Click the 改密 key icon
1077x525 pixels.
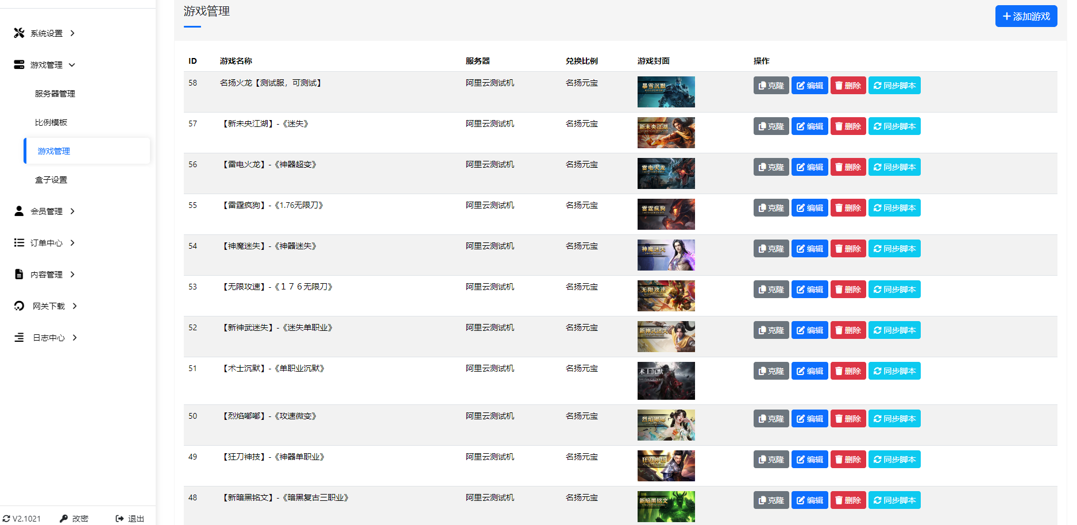tap(64, 519)
